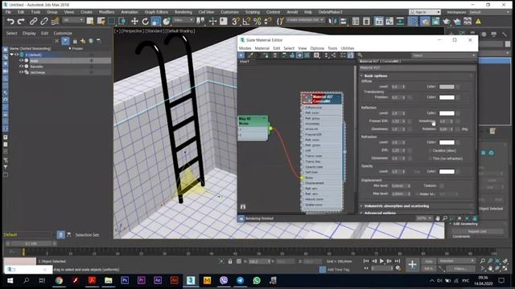This screenshot has width=515, height=289.
Task: Open the Modifiers menu
Action: [x=107, y=12]
